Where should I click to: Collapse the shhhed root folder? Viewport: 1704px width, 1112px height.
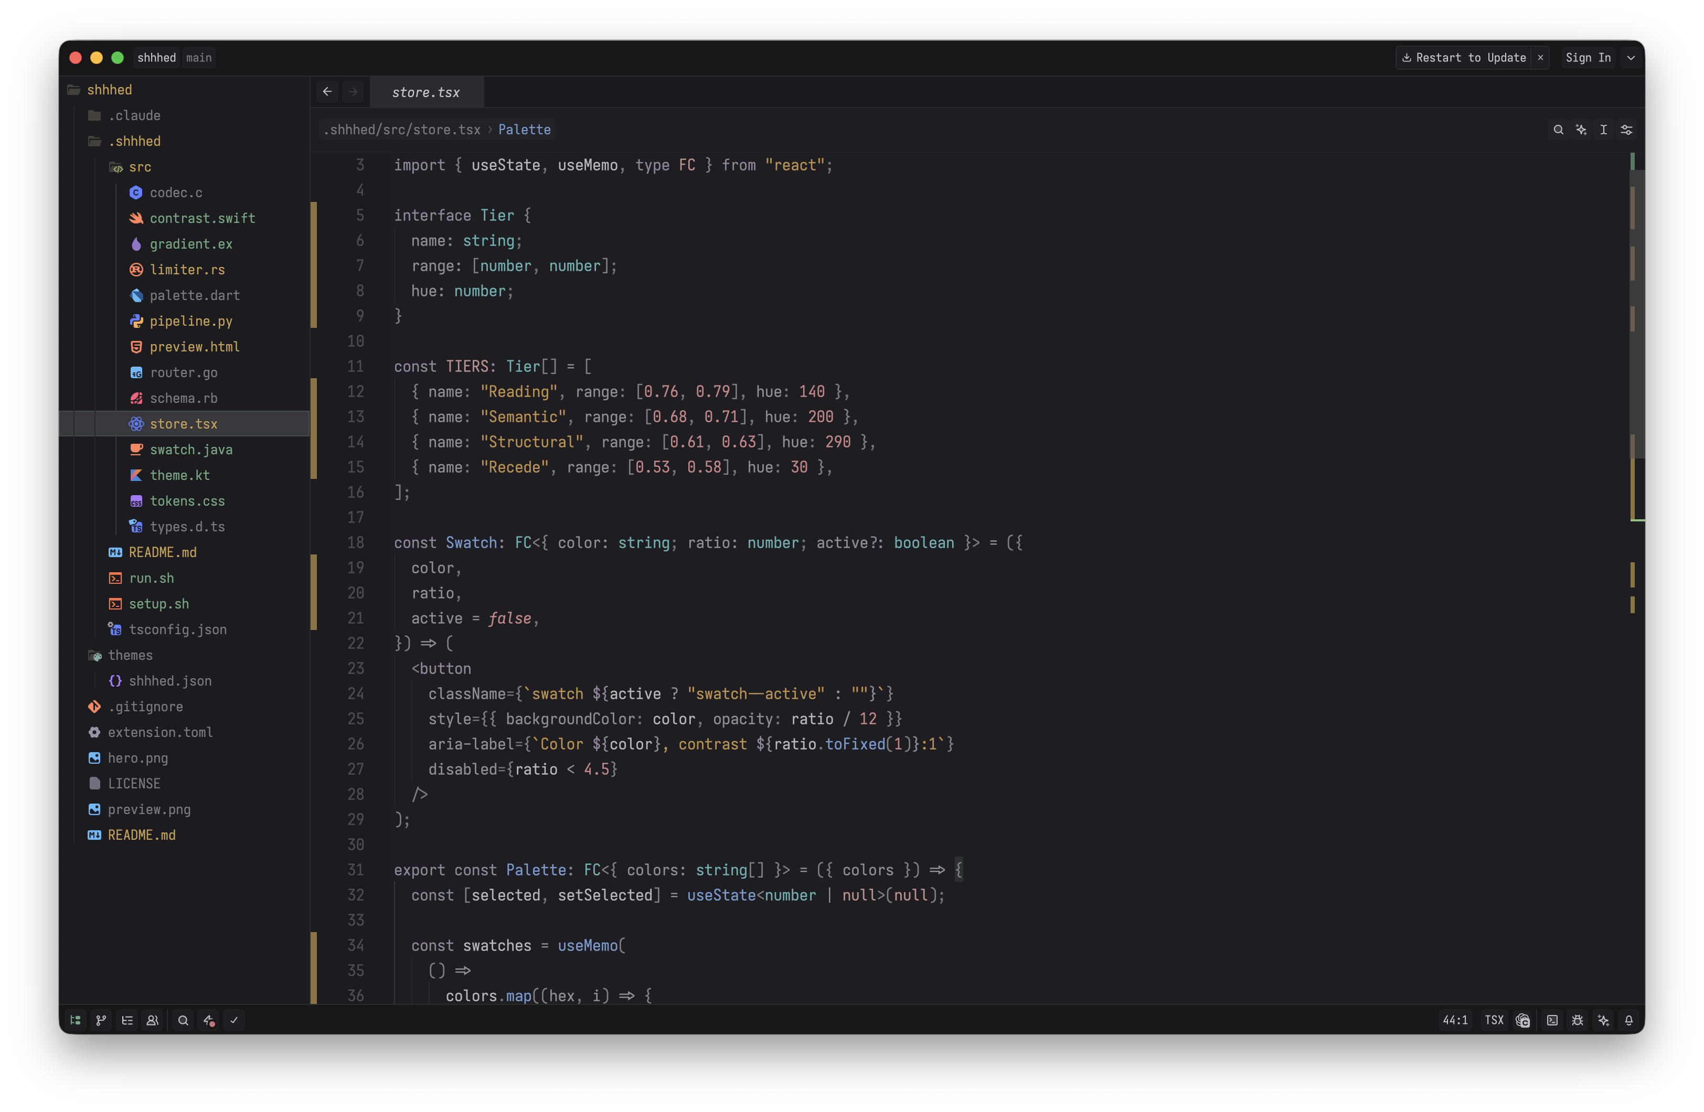click(x=184, y=90)
